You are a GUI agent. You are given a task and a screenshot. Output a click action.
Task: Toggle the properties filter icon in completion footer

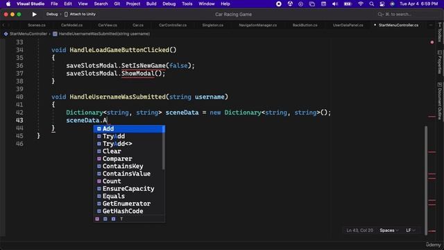97,219
